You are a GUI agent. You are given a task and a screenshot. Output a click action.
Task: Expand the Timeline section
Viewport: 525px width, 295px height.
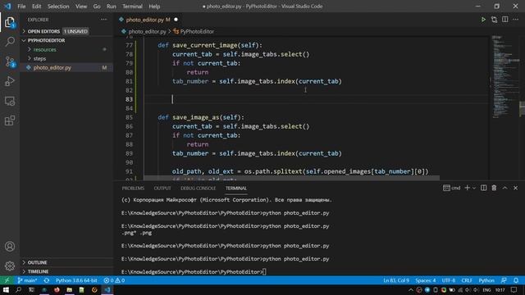pos(38,271)
